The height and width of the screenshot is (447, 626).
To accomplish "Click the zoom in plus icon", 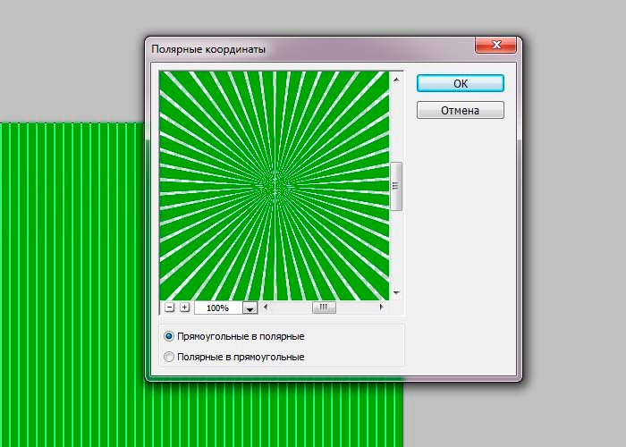I will coord(185,308).
